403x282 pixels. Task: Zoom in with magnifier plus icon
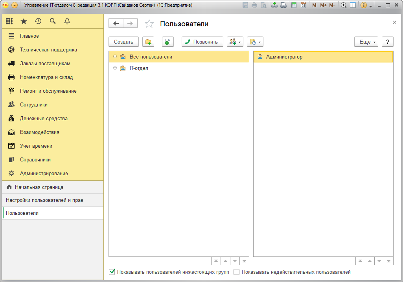(344, 5)
